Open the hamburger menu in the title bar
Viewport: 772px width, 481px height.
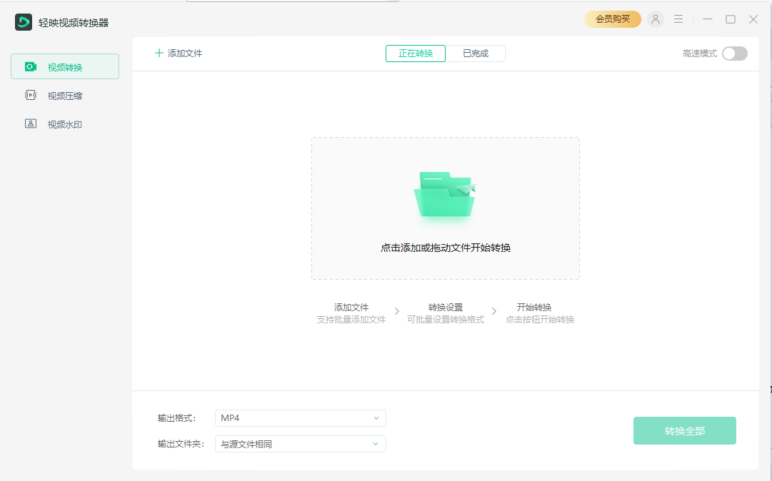click(678, 19)
